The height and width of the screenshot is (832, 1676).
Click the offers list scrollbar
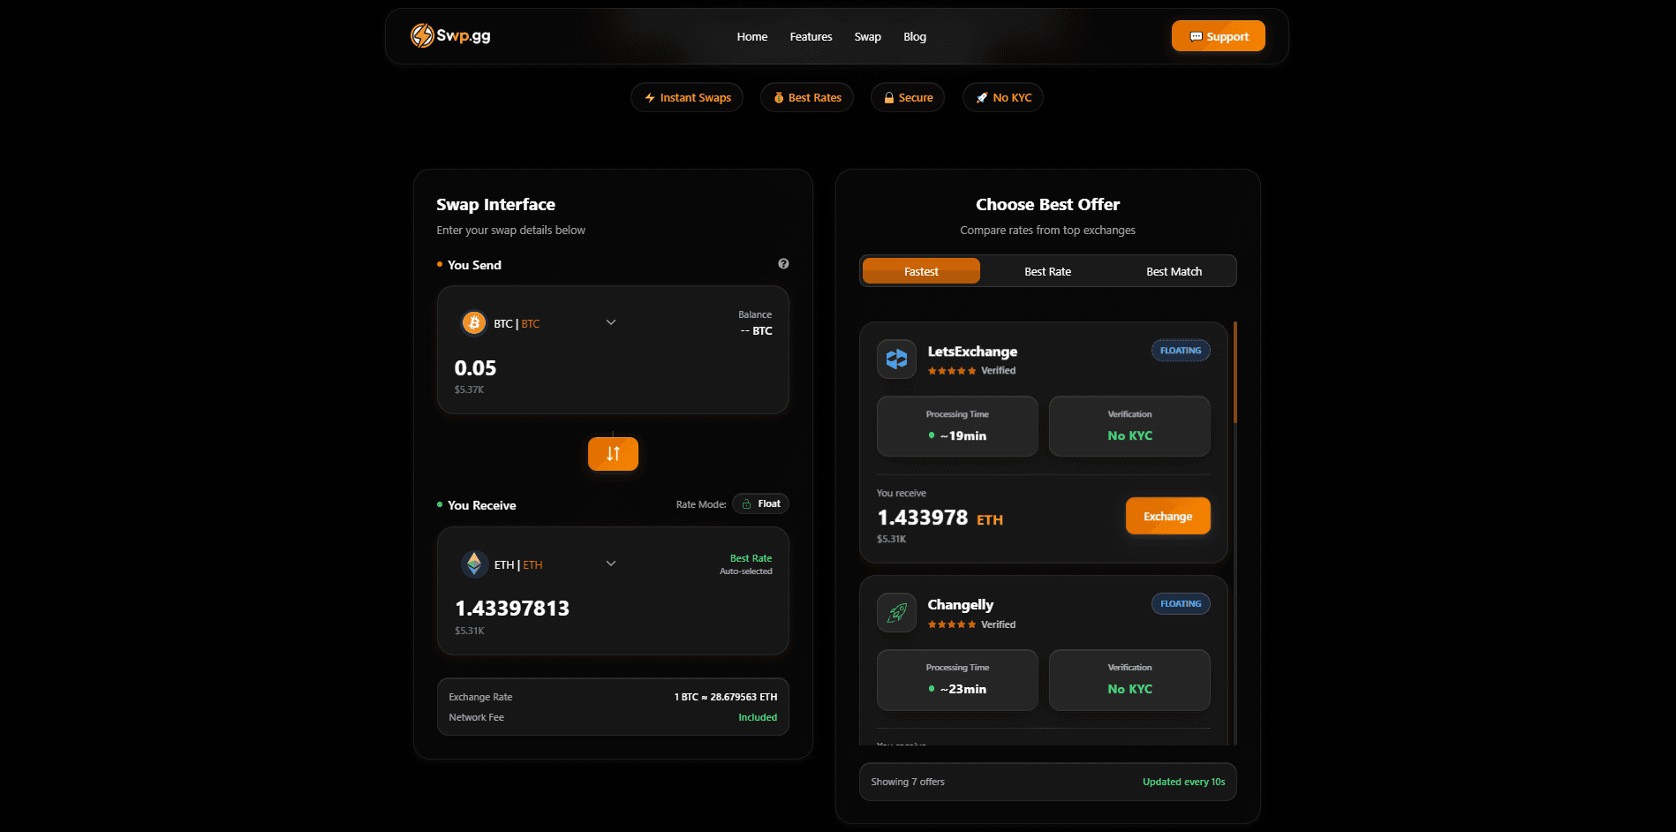(1234, 373)
